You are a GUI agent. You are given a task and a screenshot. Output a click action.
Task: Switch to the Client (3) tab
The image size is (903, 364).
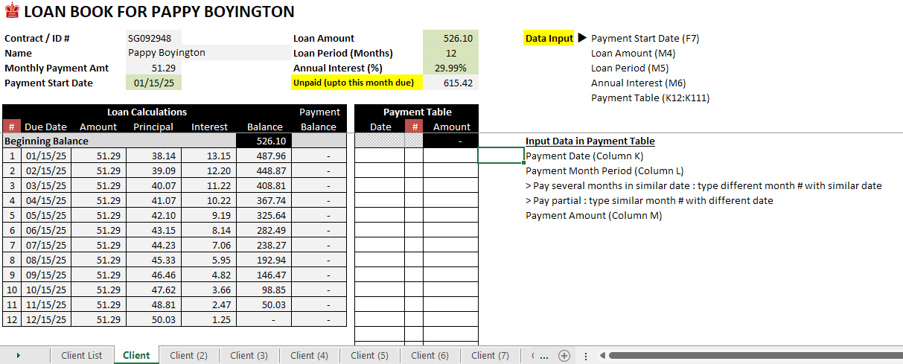[x=249, y=355]
